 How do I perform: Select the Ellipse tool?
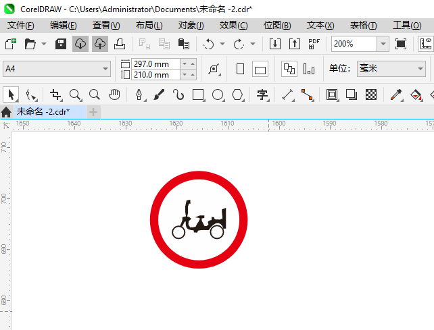pos(218,94)
